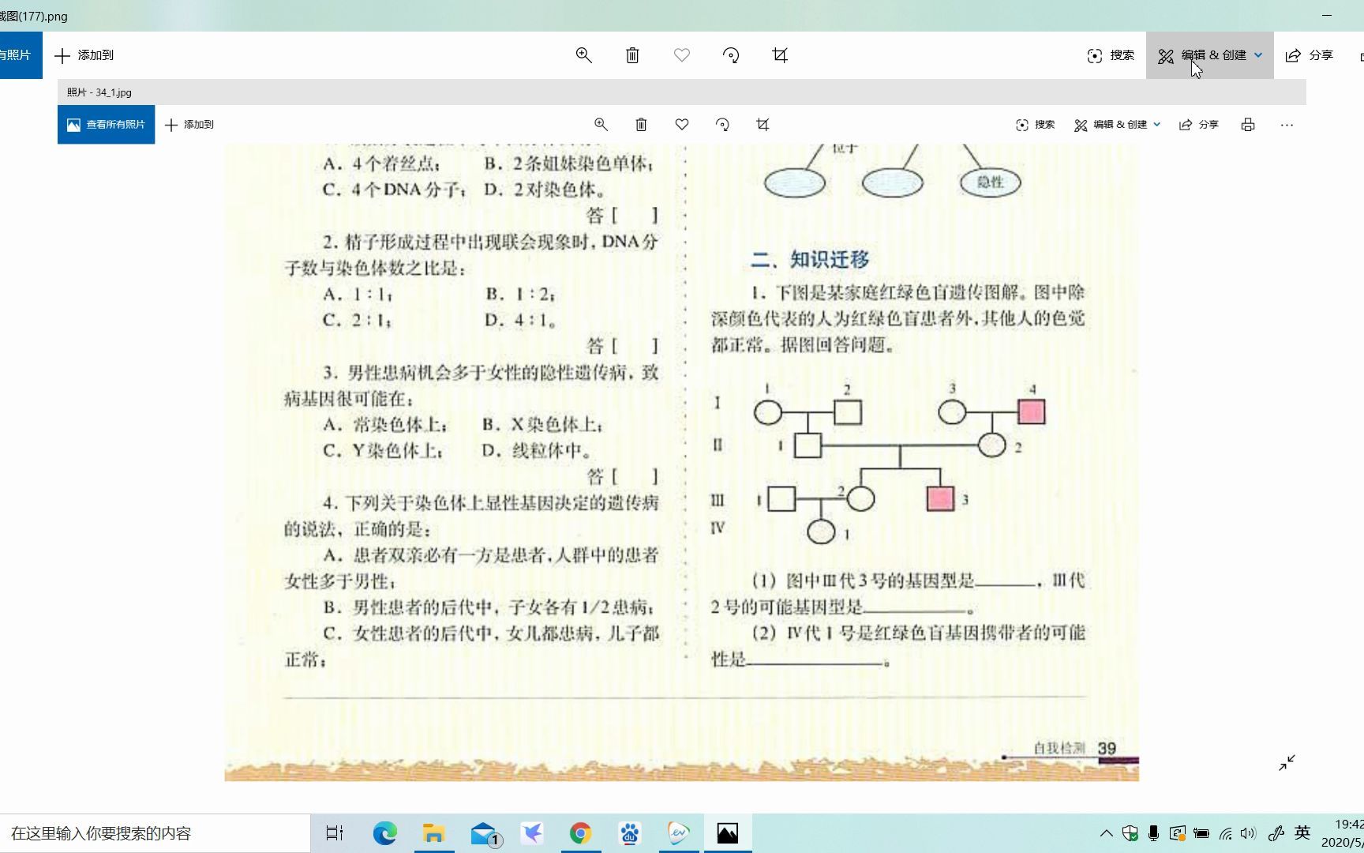
Task: Delete the photo with the trash icon
Action: tap(641, 124)
